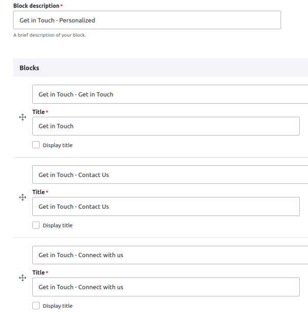The width and height of the screenshot is (308, 312).
Task: Click the Title label of the Contact Us block
Action: (38, 192)
